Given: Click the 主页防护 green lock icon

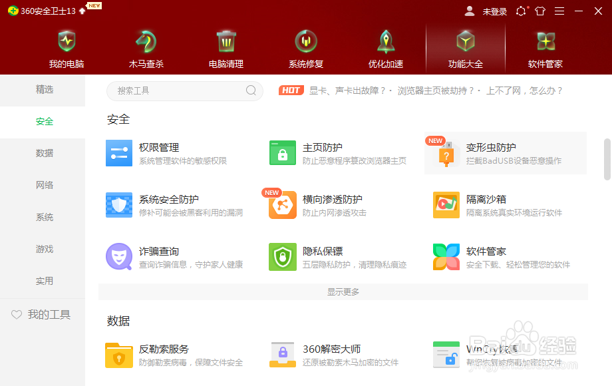Looking at the screenshot, I should [x=282, y=153].
